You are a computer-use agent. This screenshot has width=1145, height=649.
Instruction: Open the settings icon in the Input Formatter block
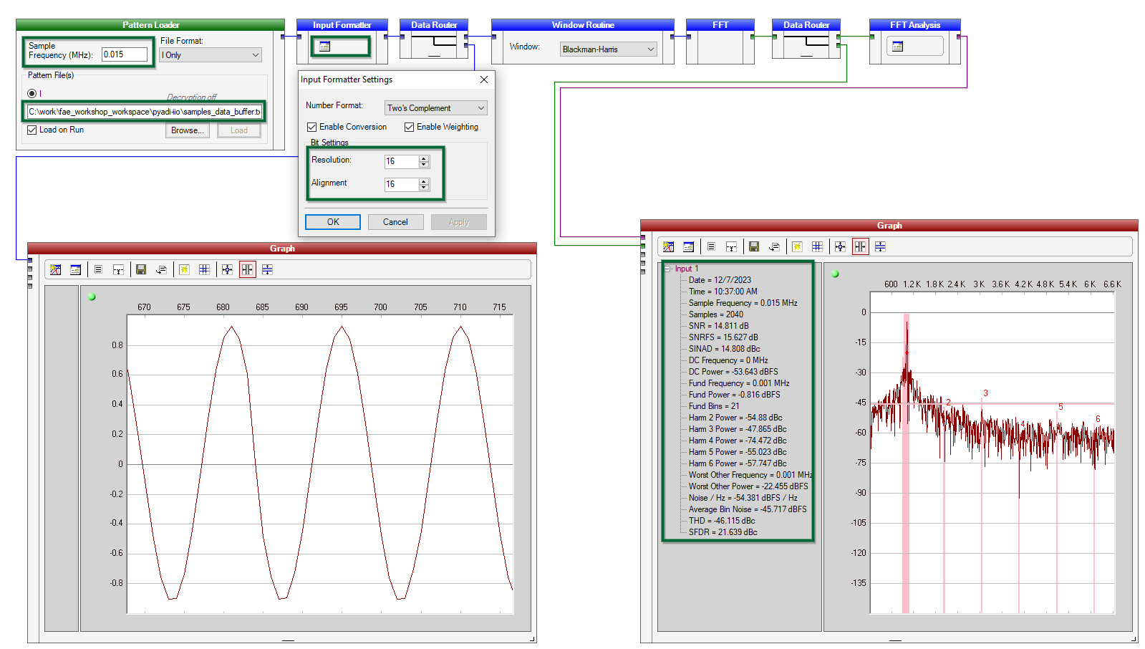(325, 47)
